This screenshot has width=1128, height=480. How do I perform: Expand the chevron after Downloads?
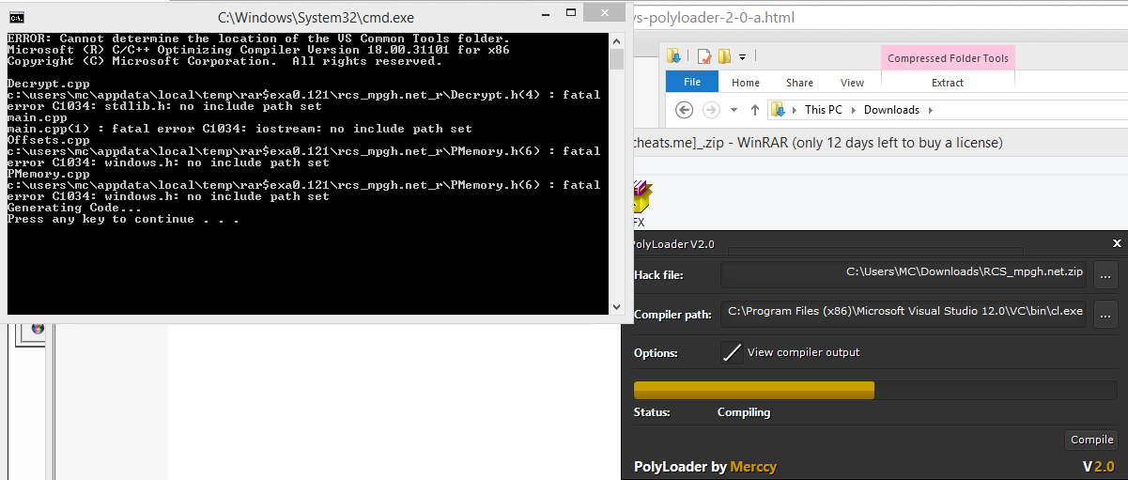click(930, 110)
